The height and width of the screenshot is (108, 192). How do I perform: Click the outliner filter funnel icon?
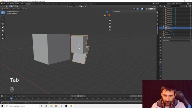tap(187, 6)
